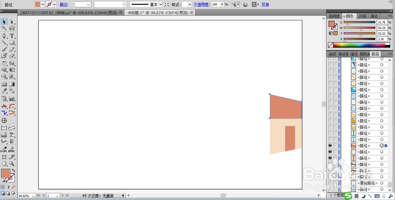This screenshot has width=395, height=200.
Task: Open stroke color dropdown in control bar
Action: (54, 4)
